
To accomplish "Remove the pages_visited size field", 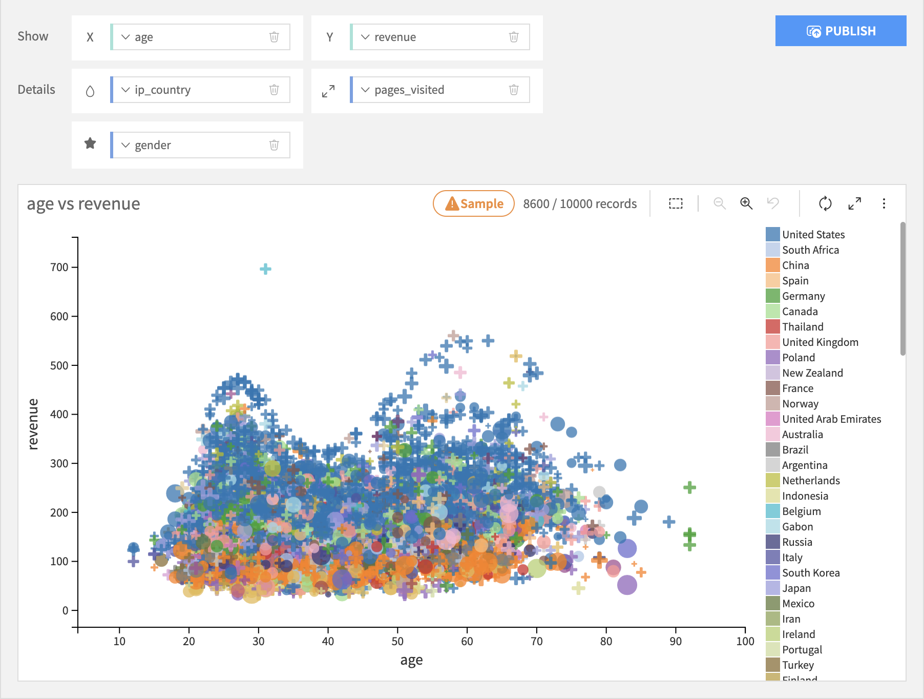I will [x=514, y=90].
